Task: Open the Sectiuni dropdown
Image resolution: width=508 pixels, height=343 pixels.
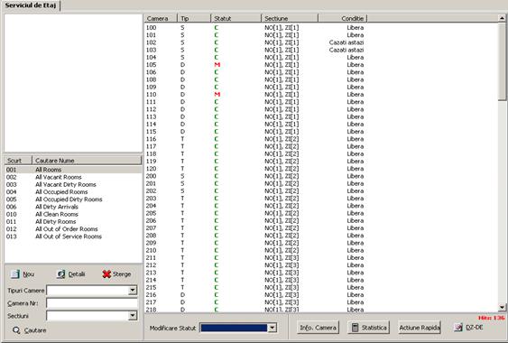Action: point(133,315)
